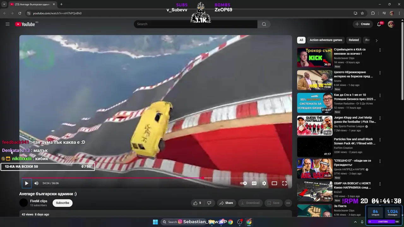This screenshot has height=227, width=404.
Task: Open the Jurgen Klopp and Joel Matip video title
Action: (x=355, y=120)
